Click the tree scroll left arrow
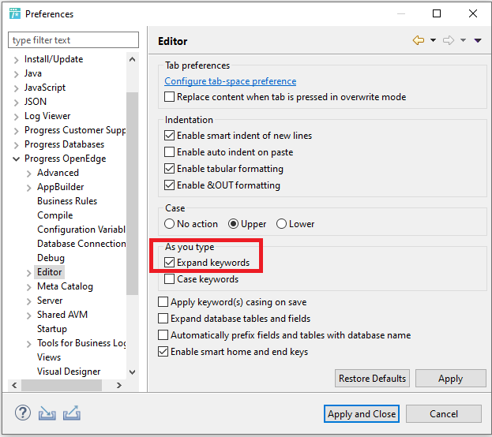The image size is (492, 437). click(x=14, y=385)
